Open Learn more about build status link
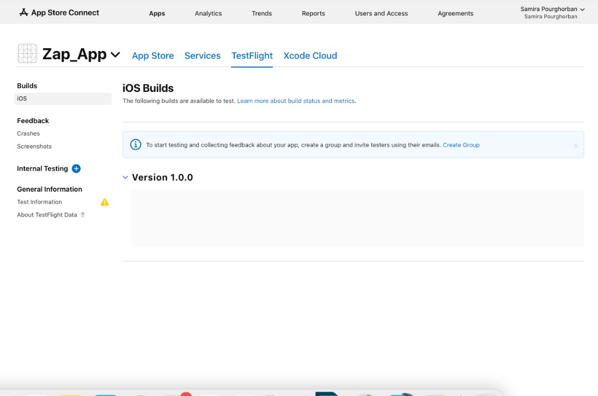Viewport: 598px width, 396px height. [296, 101]
